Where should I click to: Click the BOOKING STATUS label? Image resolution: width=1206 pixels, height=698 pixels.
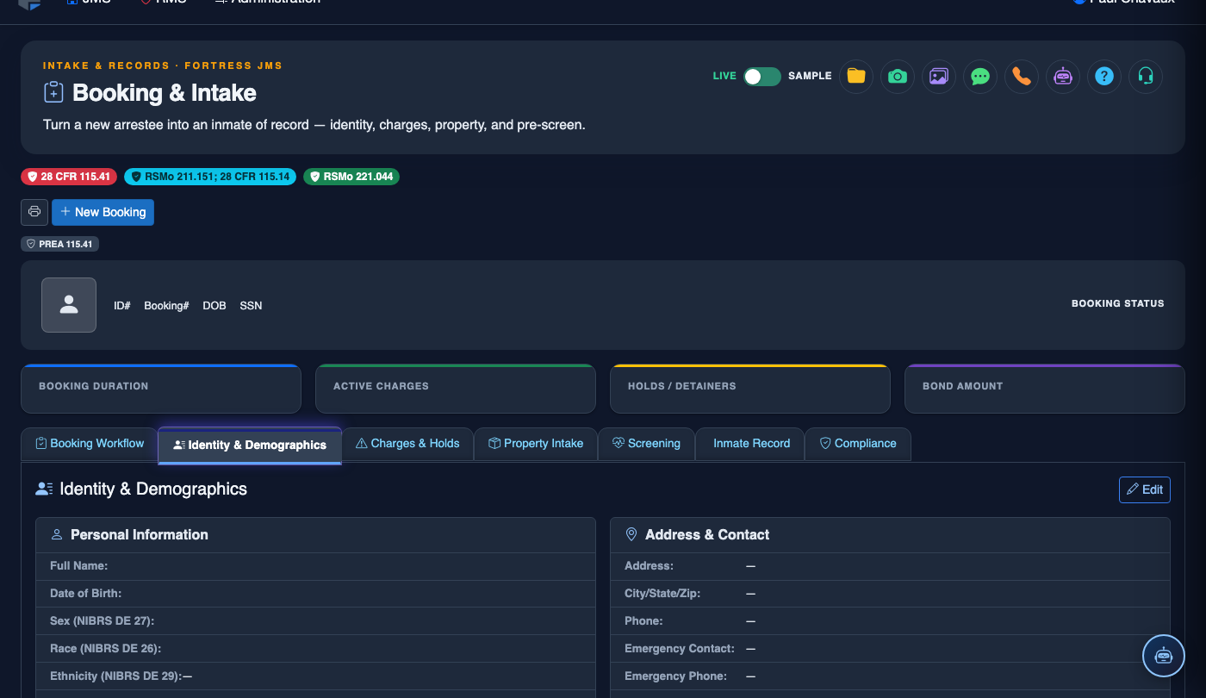pyautogui.click(x=1117, y=303)
